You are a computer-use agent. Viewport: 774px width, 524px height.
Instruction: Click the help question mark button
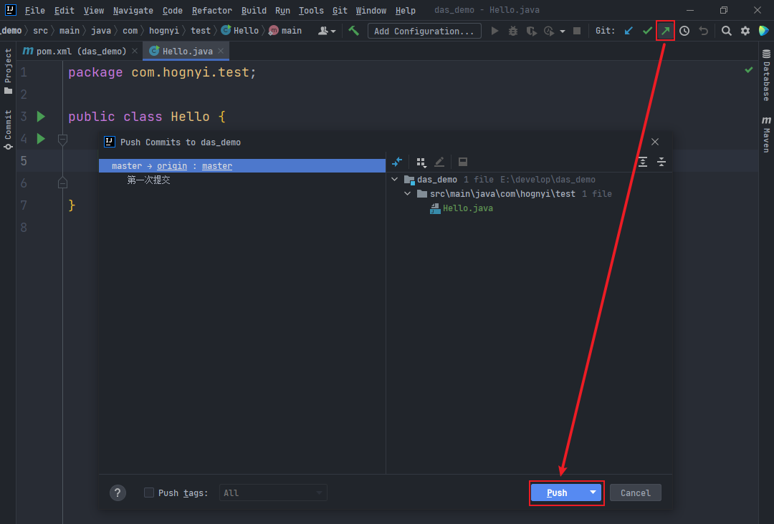118,493
